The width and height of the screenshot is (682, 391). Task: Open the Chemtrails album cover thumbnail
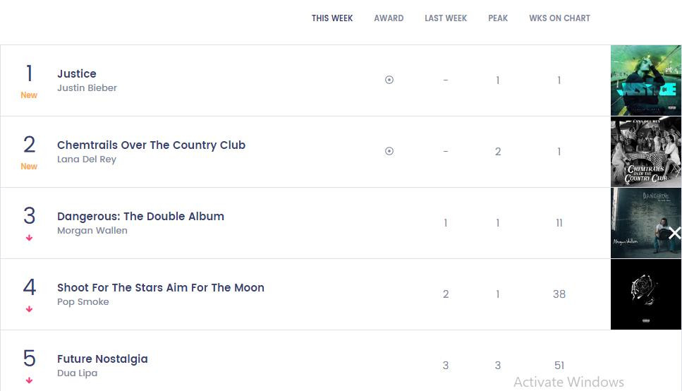pyautogui.click(x=645, y=152)
